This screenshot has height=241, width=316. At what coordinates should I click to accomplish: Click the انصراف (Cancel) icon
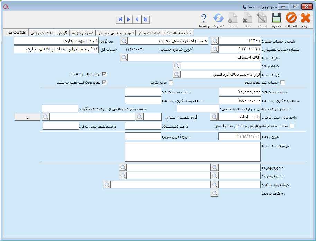tap(291, 17)
